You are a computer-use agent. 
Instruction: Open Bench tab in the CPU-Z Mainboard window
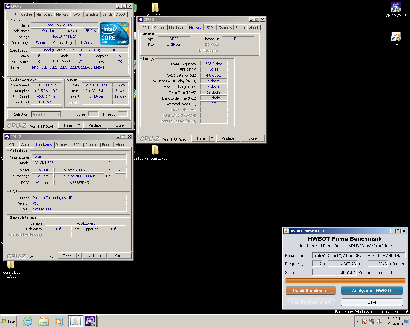click(107, 145)
